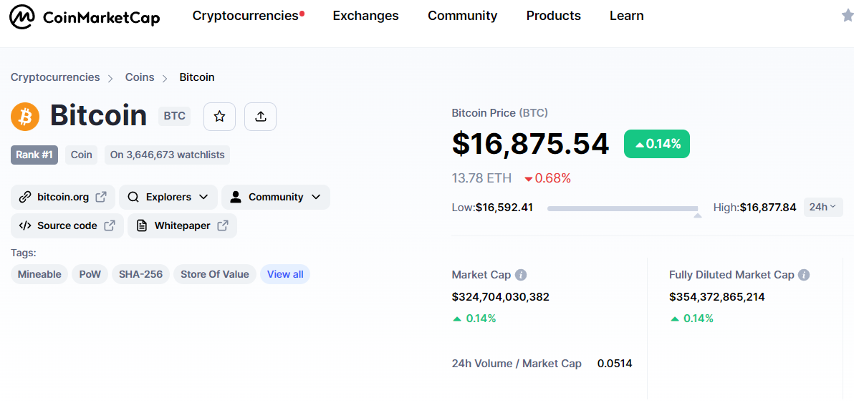Click the low-high price range slider bar
The width and height of the screenshot is (854, 403).
coord(623,208)
